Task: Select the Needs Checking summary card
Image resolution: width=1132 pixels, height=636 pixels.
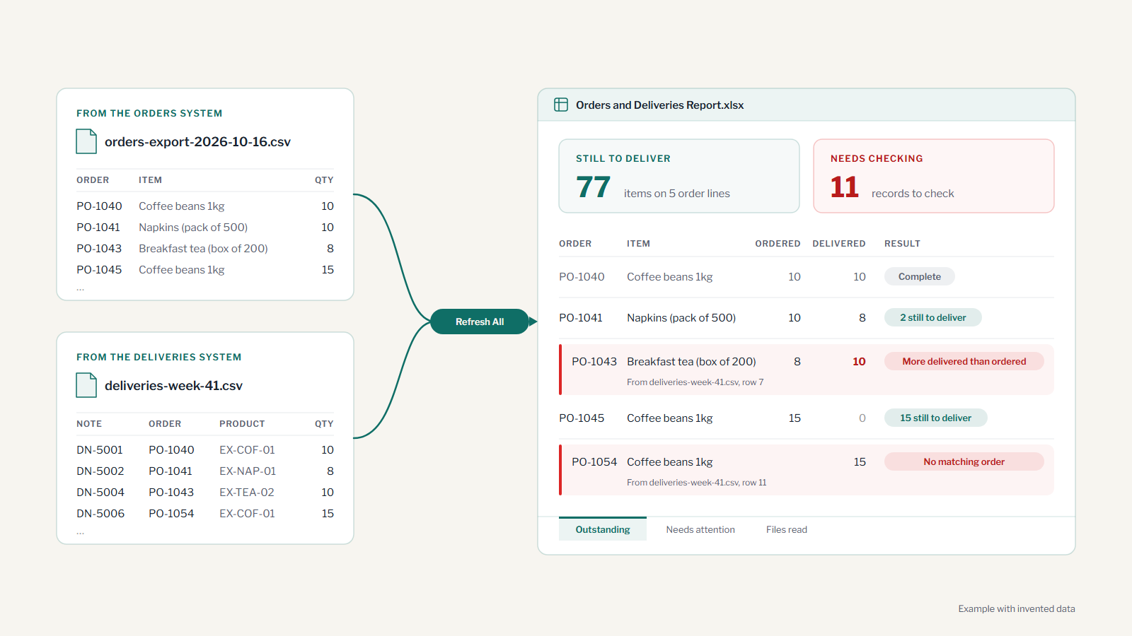Action: coord(934,176)
